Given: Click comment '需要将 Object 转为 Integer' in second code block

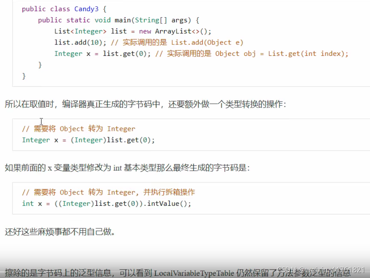Looking at the screenshot, I should tap(79, 129).
